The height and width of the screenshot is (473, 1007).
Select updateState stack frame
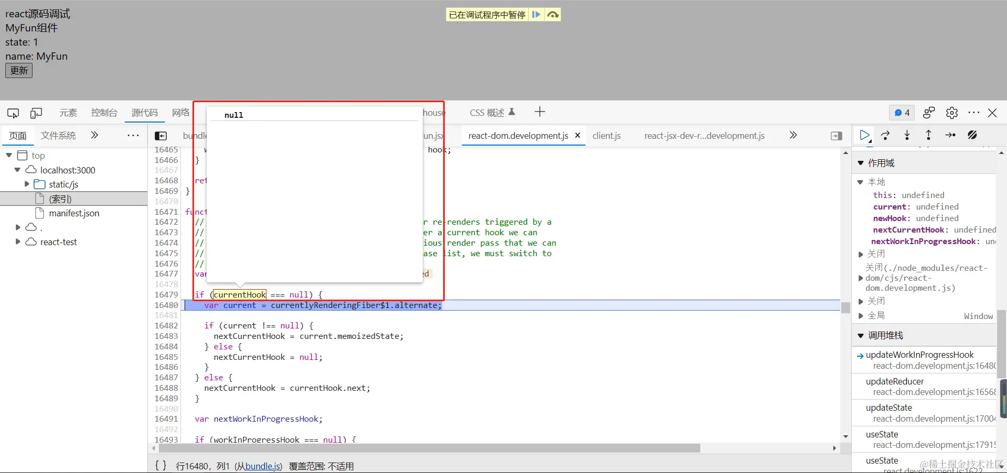point(924,413)
